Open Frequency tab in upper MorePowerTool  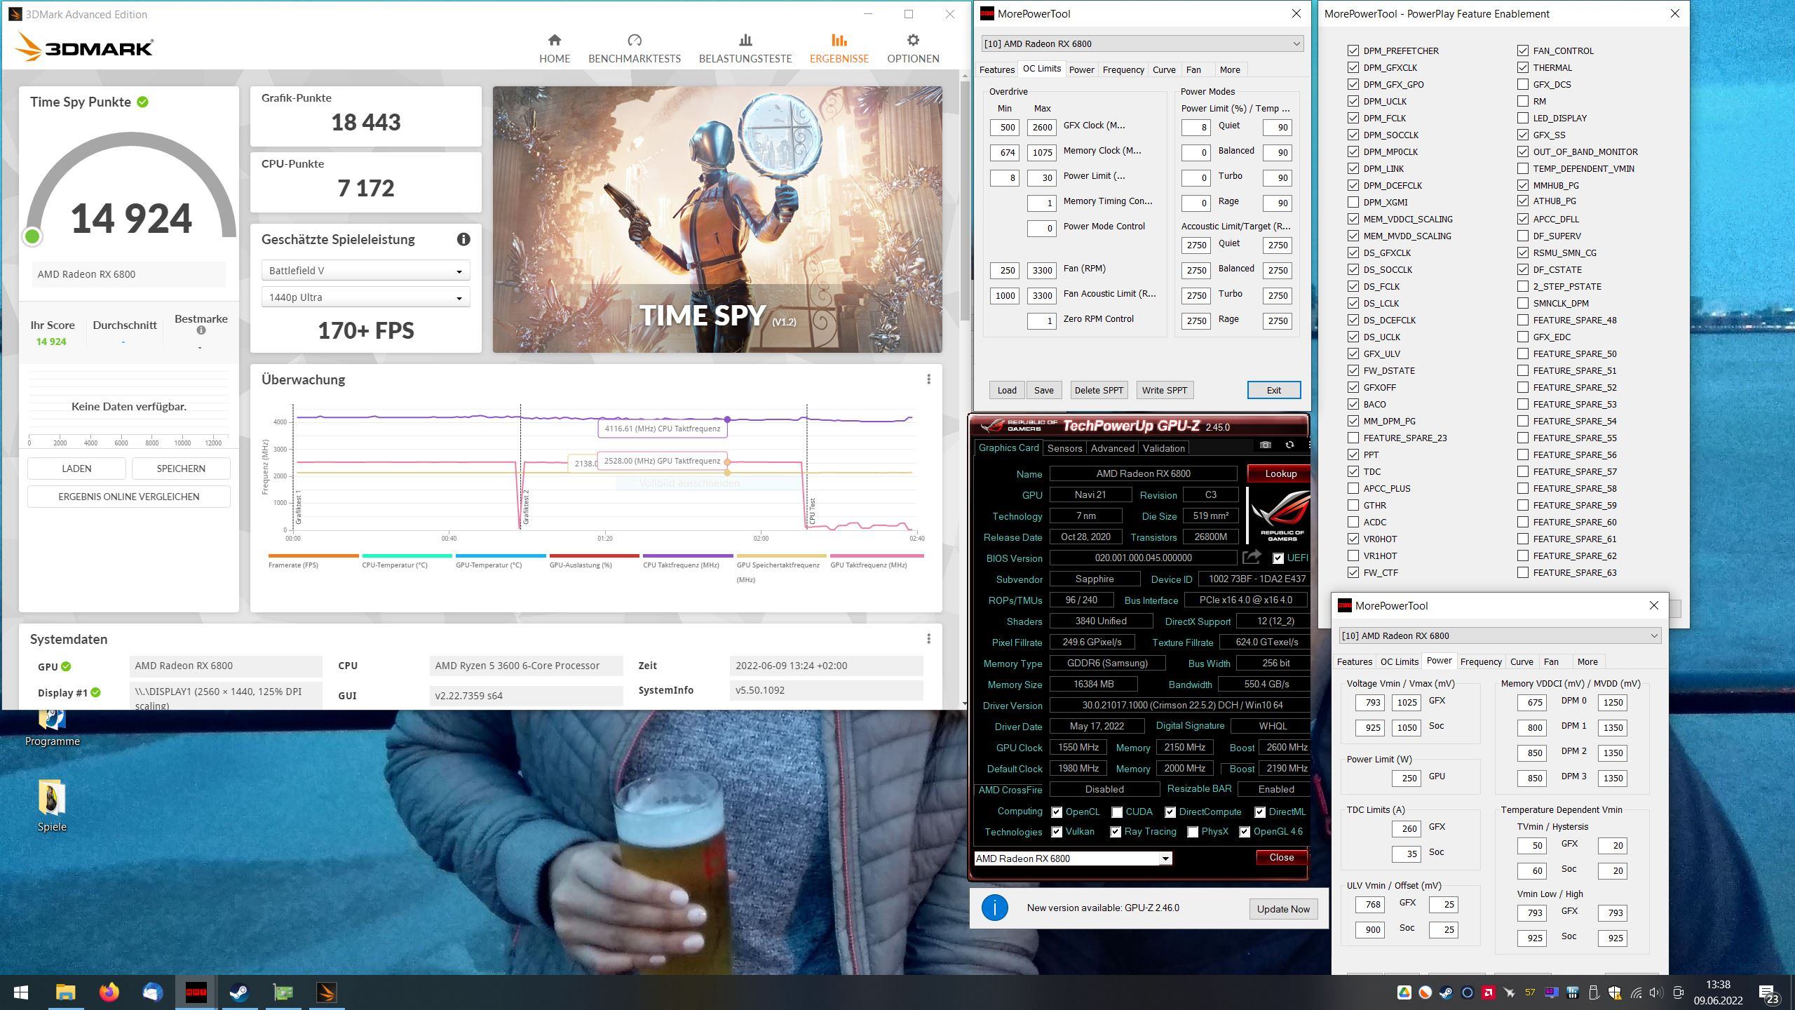tap(1123, 69)
